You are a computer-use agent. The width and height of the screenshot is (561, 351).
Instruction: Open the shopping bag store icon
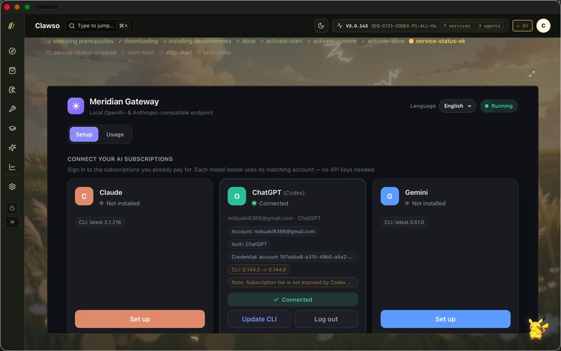coord(12,70)
